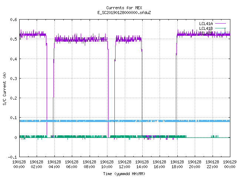This screenshot has width=237, height=177.
Task: Click the x-axis tick 190128 08:00
Action: (89, 164)
